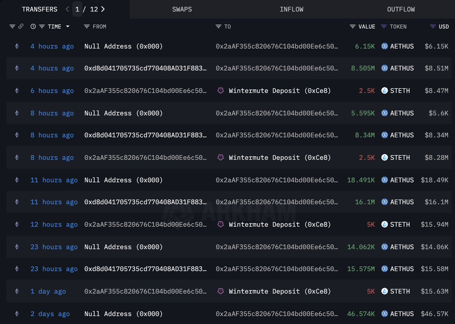Open '2 days ago' transaction link
The image size is (455, 324).
[50, 314]
